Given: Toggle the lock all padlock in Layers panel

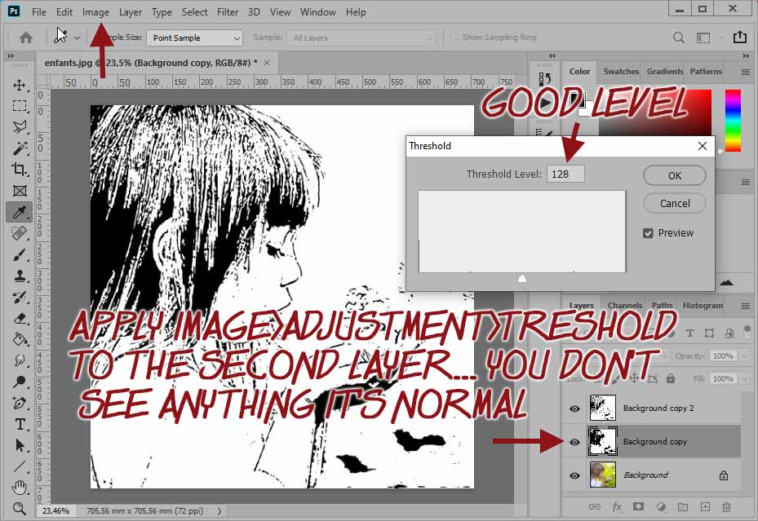Looking at the screenshot, I should click(671, 378).
